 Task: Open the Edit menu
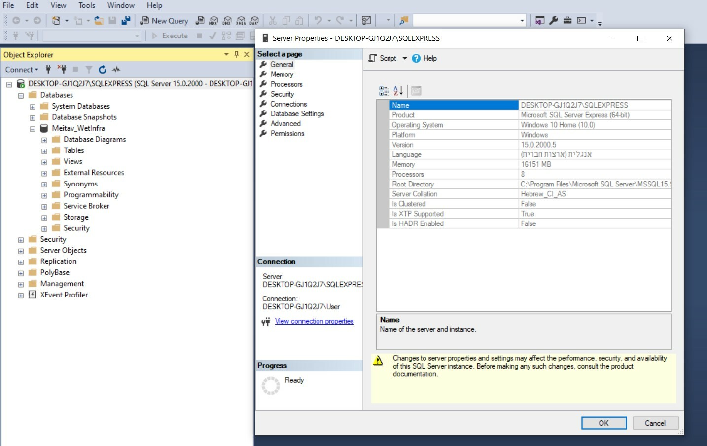click(32, 5)
